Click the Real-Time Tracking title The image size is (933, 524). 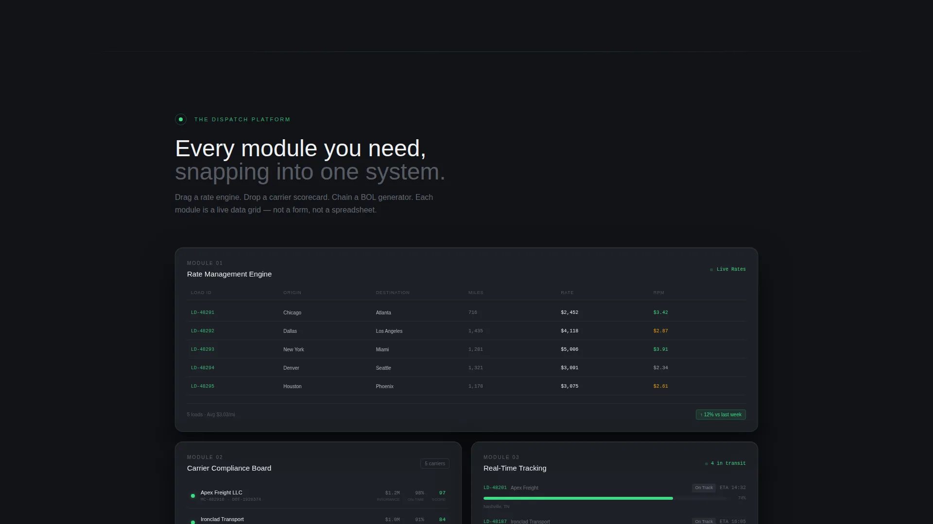point(515,468)
